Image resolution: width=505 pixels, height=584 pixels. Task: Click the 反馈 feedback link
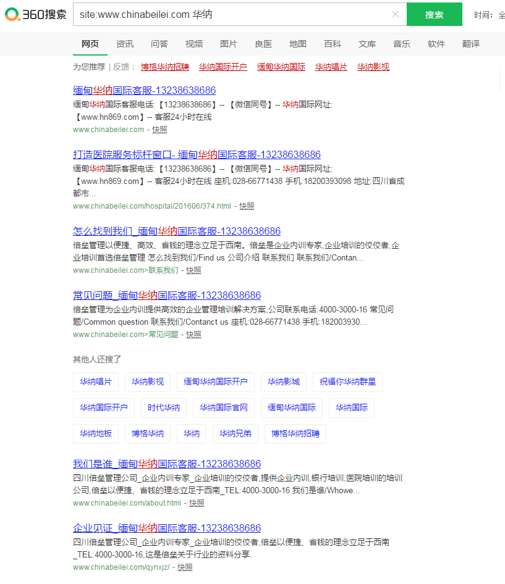tap(121, 67)
